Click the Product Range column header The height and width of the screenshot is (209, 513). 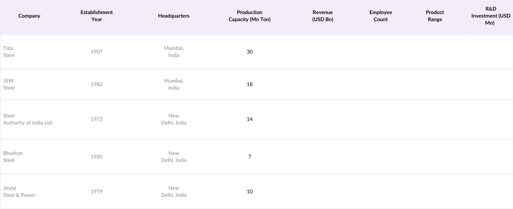[435, 16]
